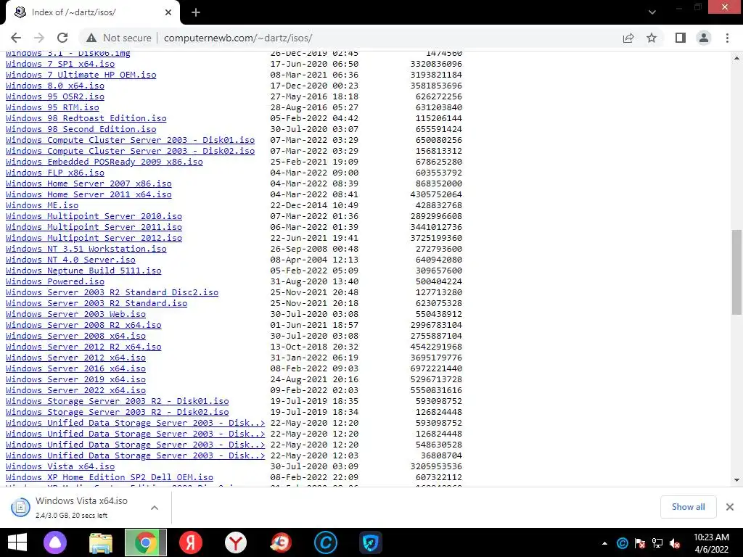This screenshot has width=743, height=557.
Task: Click the vertical scrollbar thumb
Action: [x=736, y=271]
